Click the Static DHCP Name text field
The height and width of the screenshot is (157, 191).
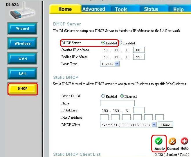(117, 103)
